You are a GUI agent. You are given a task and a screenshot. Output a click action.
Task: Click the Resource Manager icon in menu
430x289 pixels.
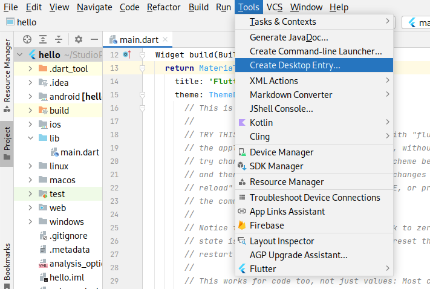pos(242,182)
